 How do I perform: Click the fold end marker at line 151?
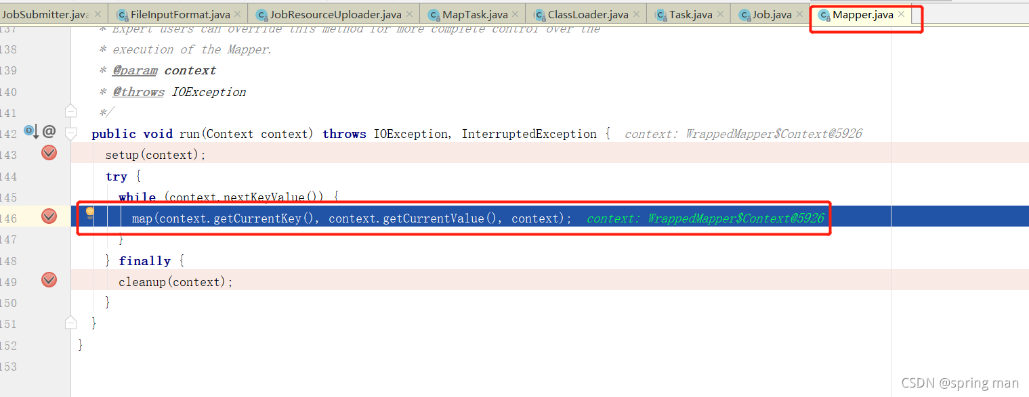point(70,323)
